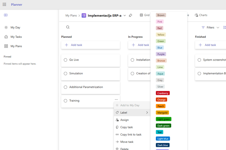Collapse the left navigation pane icon
226x150 pixels.
point(6,15)
